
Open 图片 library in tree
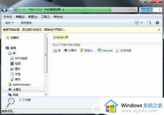(18, 69)
